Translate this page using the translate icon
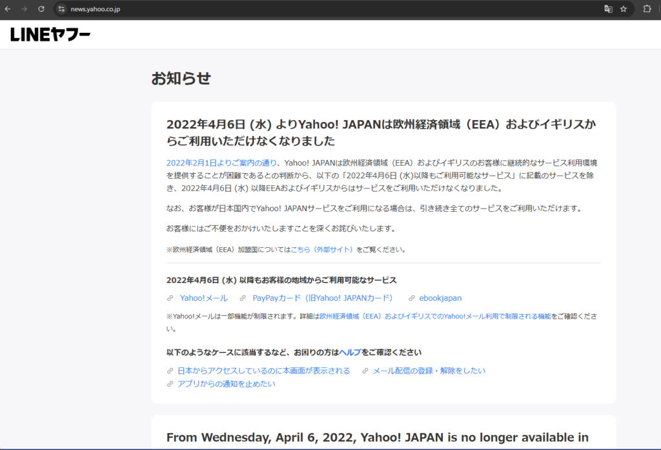 [x=608, y=9]
